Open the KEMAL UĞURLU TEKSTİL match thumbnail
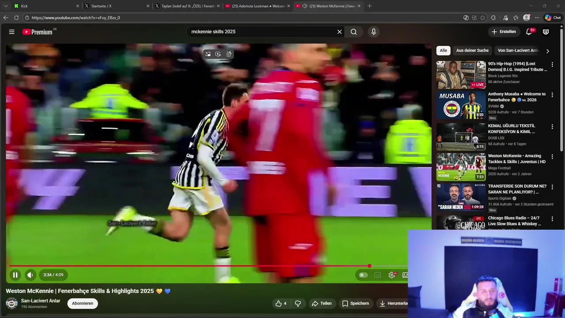This screenshot has width=565, height=318. pyautogui.click(x=461, y=136)
